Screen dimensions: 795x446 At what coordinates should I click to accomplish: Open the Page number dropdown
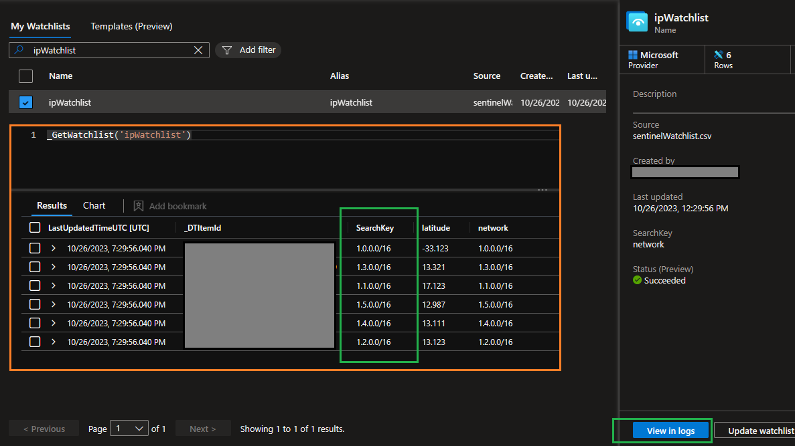coord(129,428)
